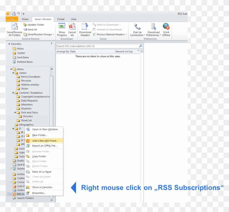Image resolution: width=229 pixels, height=212 pixels.
Task: Switch to the Folder ribbon tab
Action: 61,19
